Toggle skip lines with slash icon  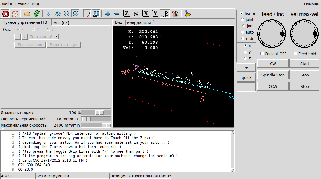[x=87, y=14]
